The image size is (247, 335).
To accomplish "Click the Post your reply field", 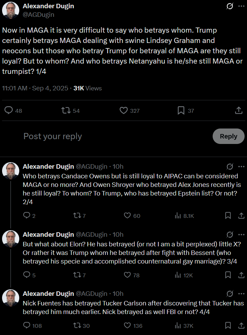I will pos(103,136).
